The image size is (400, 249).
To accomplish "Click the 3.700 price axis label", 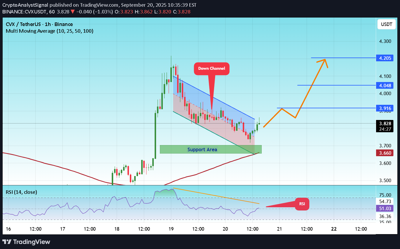I will 385,146.
